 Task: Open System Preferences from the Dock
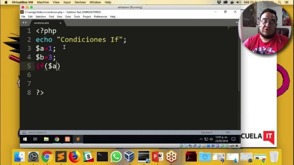click(x=33, y=156)
